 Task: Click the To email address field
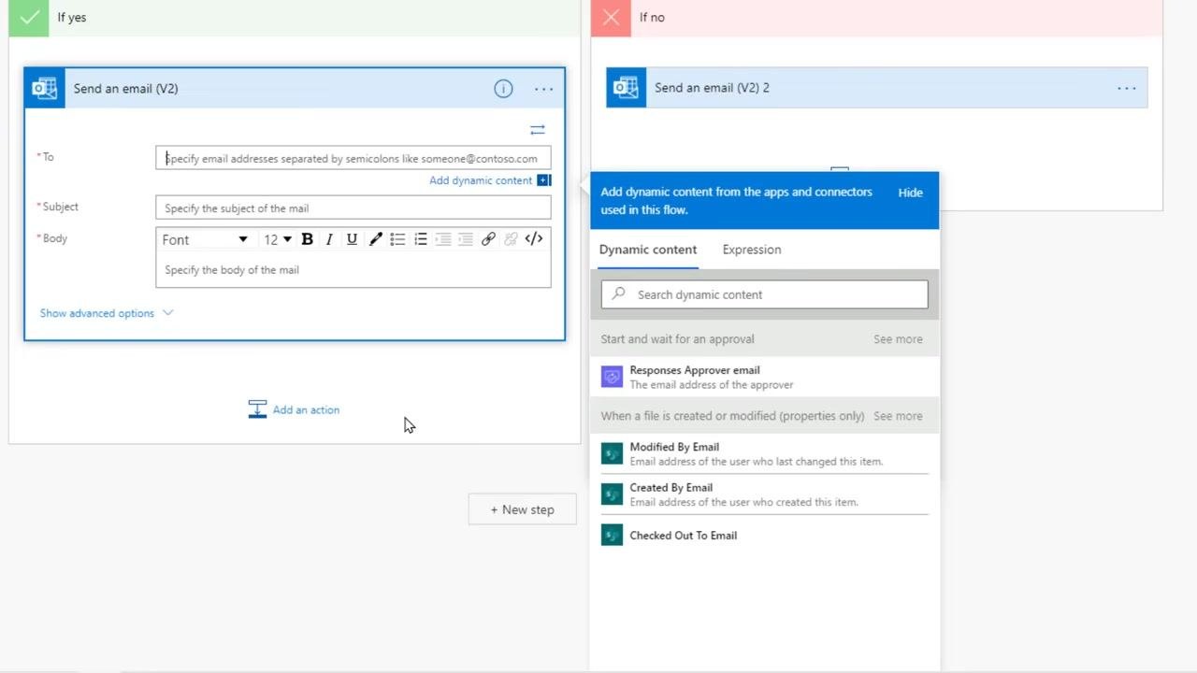pyautogui.click(x=353, y=158)
